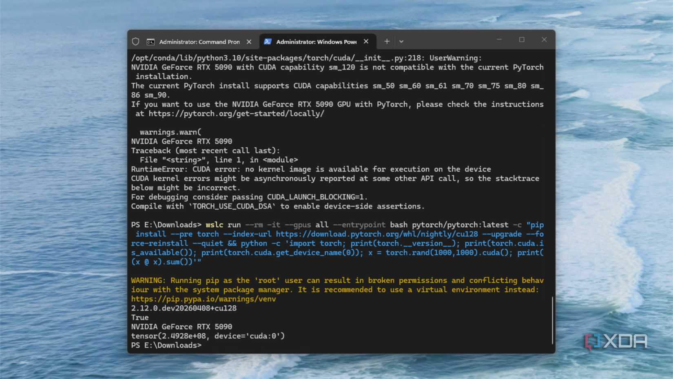Click the pip.pypa.io/warnings/venv URL
Viewport: 673px width, 379px height.
(204, 299)
